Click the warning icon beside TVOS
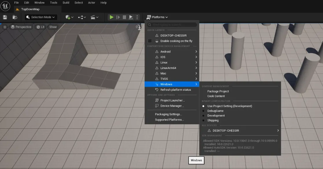The image size is (323, 169). [157, 79]
